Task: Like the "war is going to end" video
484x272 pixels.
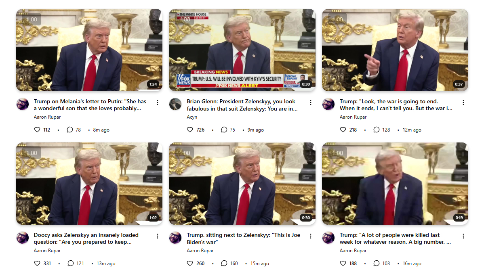Action: (343, 130)
